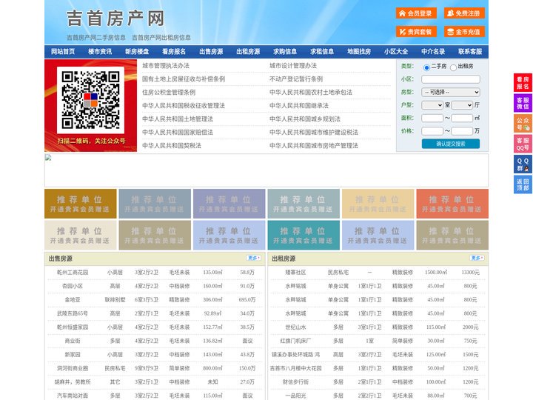Open the 财信步行街 rental listing
The height and width of the screenshot is (400, 533).
pyautogui.click(x=295, y=382)
